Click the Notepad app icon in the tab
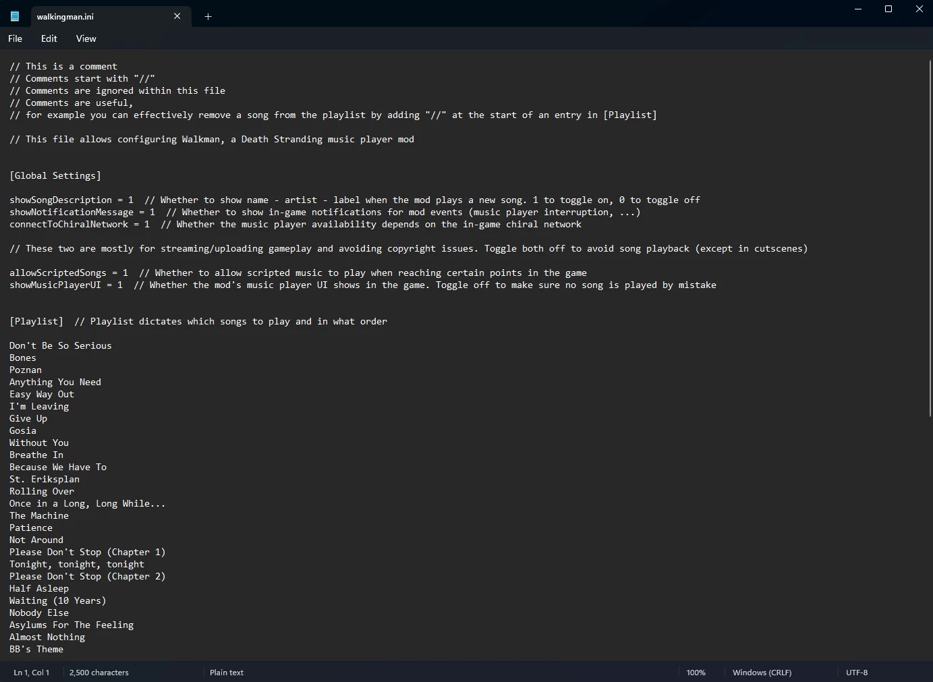The image size is (933, 682). point(15,16)
